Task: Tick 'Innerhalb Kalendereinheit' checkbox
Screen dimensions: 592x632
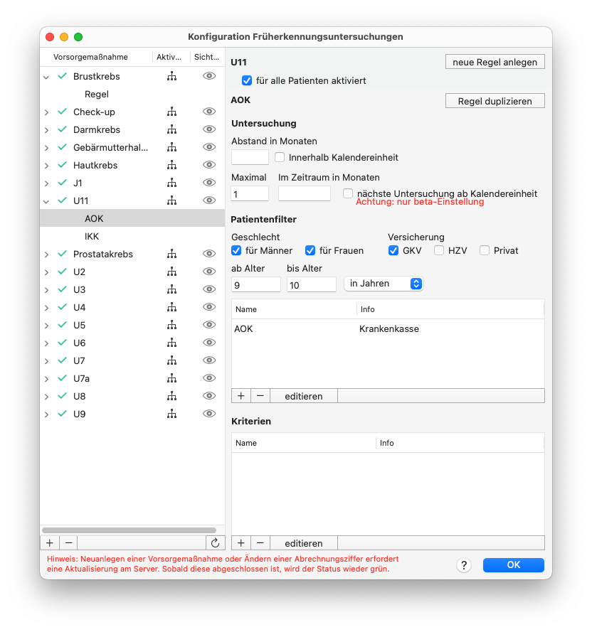Action: pos(280,157)
